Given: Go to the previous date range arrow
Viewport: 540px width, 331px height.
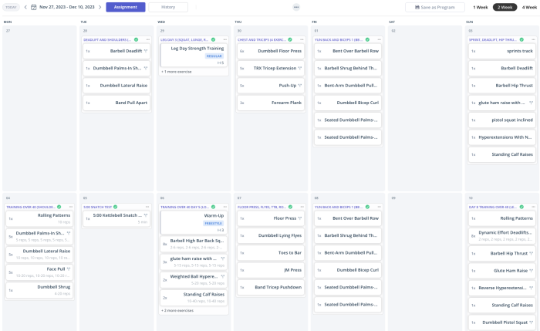Looking at the screenshot, I should 25,7.
